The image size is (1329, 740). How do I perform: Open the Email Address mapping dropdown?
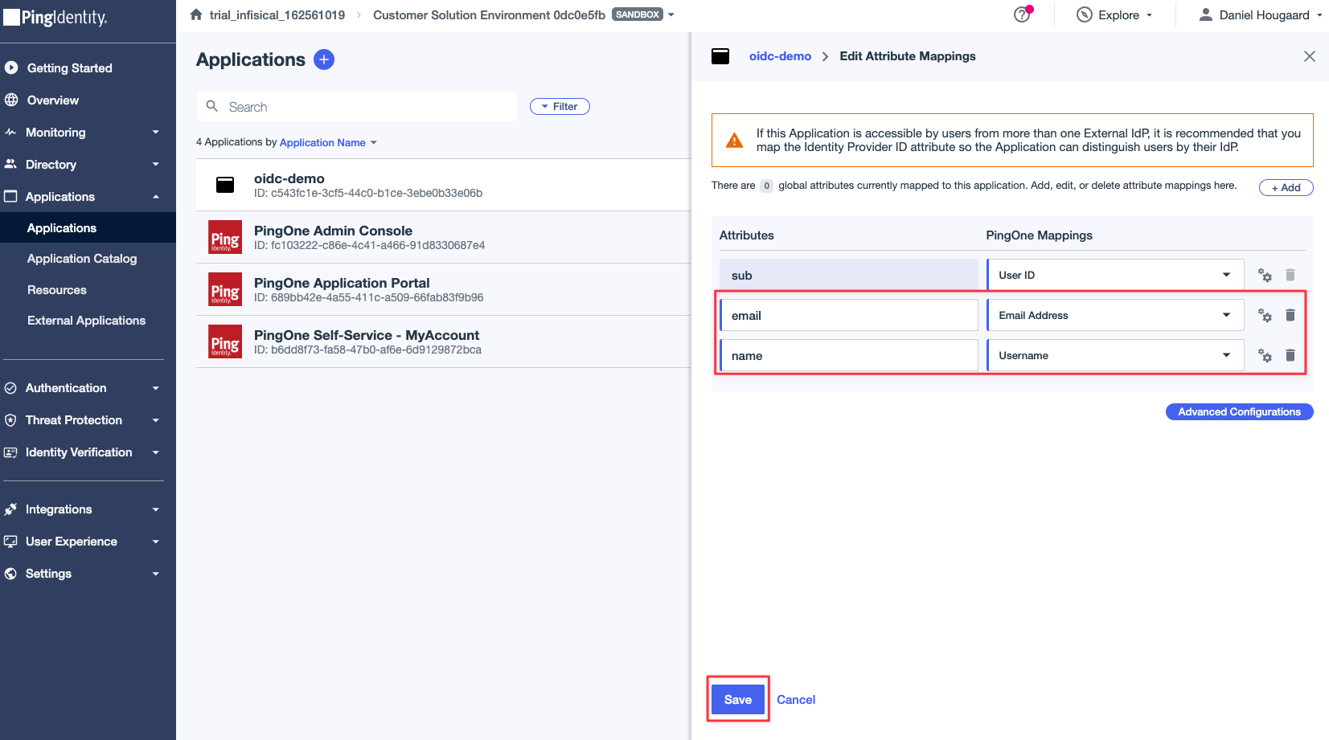point(1115,315)
